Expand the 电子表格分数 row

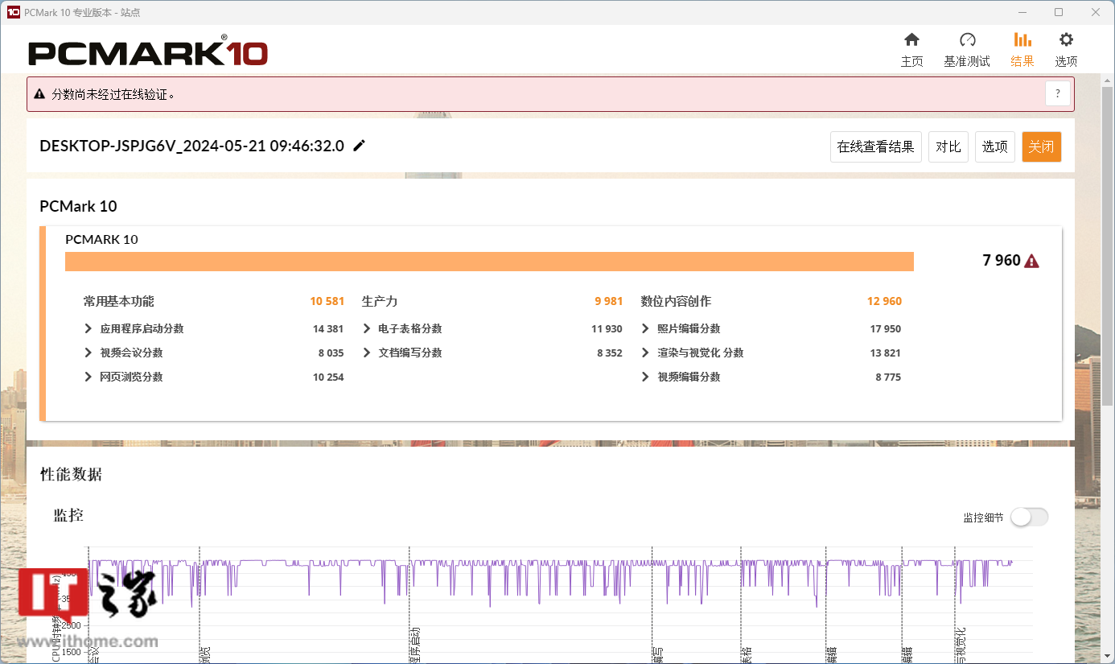[367, 328]
